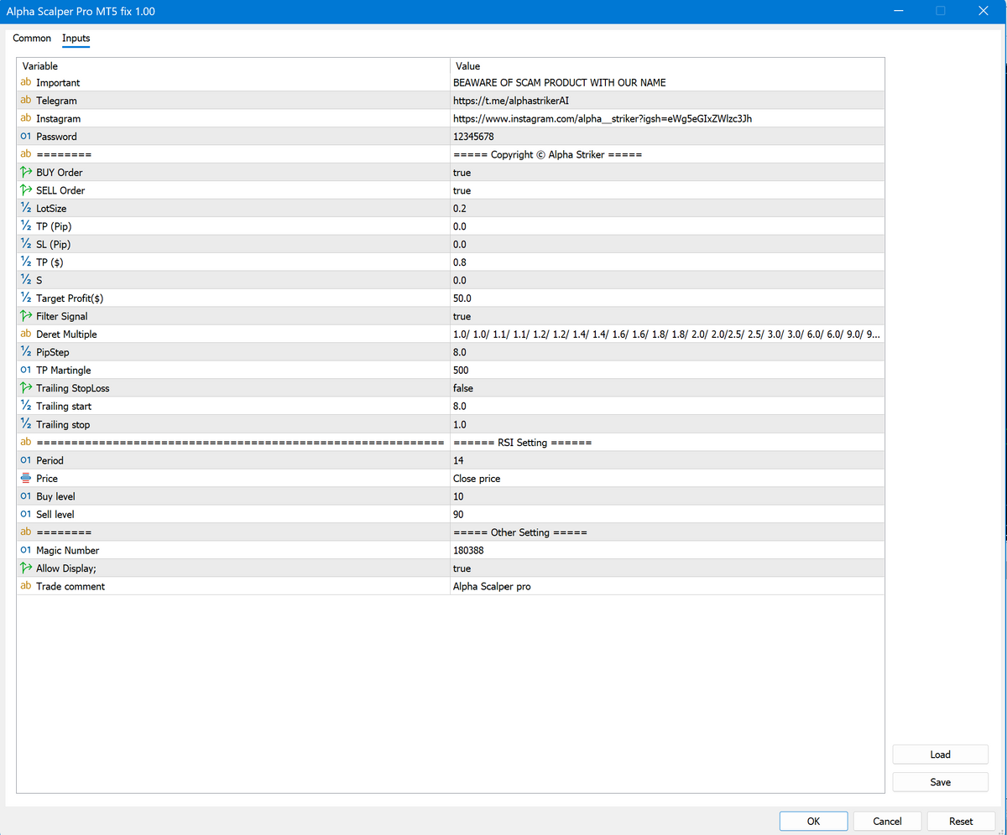Open the BUY Order true value dropdown
Viewport: 1007px width, 835px height.
tap(667, 173)
